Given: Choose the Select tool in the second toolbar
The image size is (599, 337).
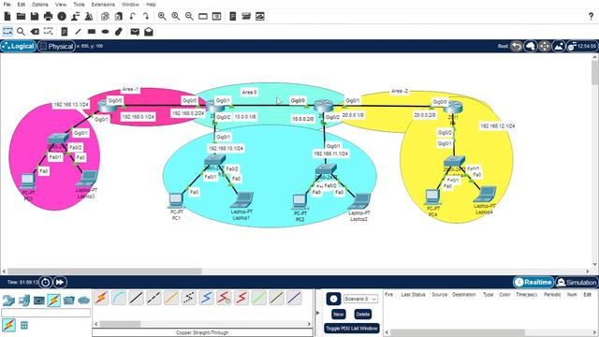Looking at the screenshot, I should [x=7, y=31].
